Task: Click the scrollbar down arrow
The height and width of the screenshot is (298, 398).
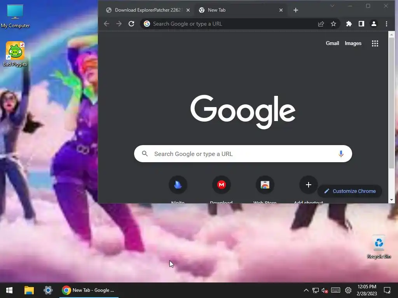Action: click(391, 200)
